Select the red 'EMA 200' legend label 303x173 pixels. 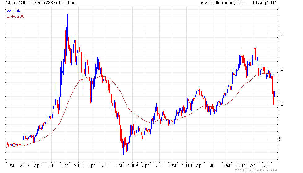pyautogui.click(x=15, y=16)
